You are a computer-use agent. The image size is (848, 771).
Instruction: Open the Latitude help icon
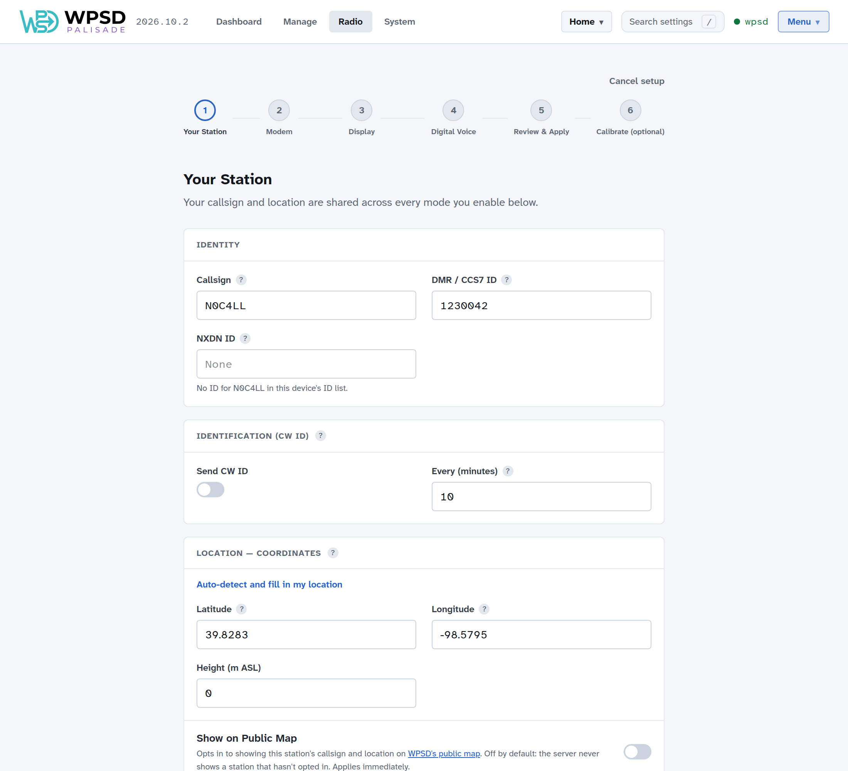[241, 609]
